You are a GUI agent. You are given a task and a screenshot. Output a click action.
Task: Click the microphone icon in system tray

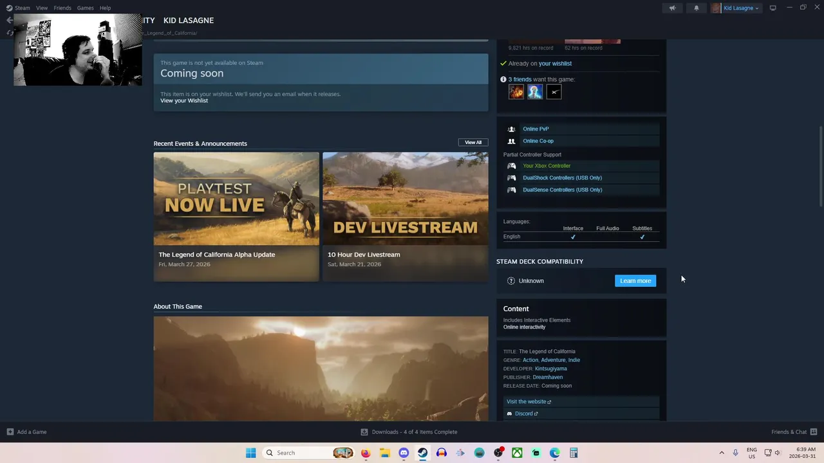point(735,453)
